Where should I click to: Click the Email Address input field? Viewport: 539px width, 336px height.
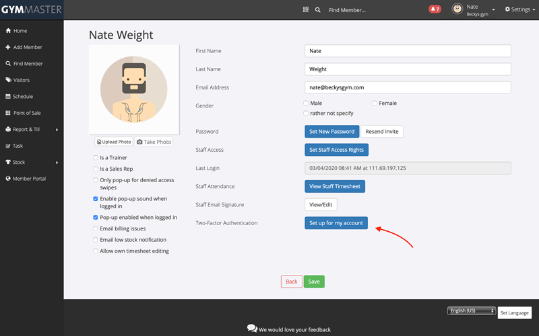(408, 87)
